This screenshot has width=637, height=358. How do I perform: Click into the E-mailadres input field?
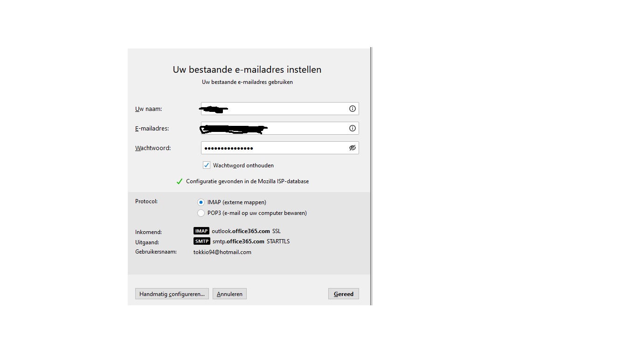coord(303,128)
